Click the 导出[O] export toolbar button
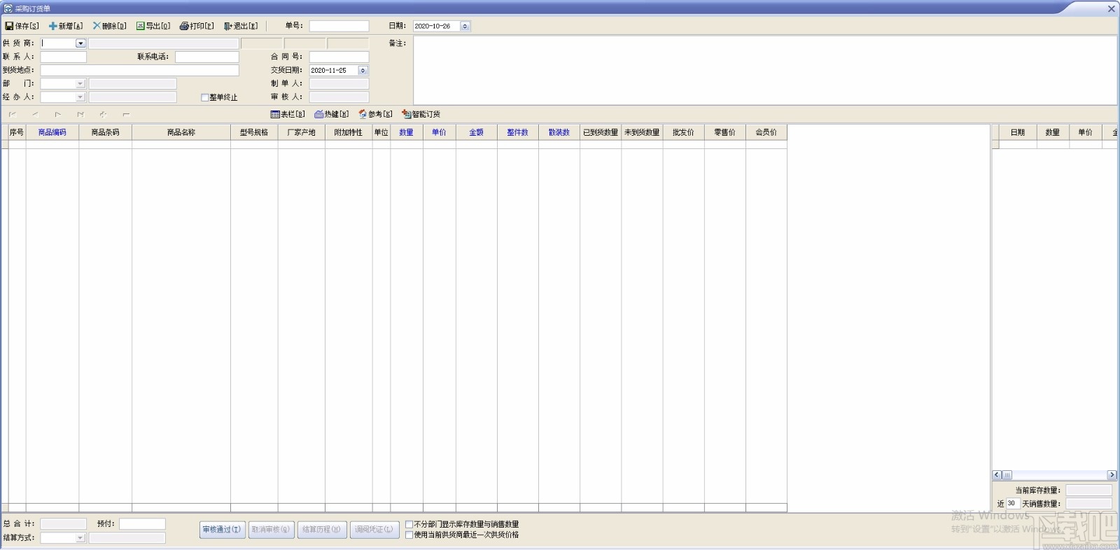 (x=153, y=26)
